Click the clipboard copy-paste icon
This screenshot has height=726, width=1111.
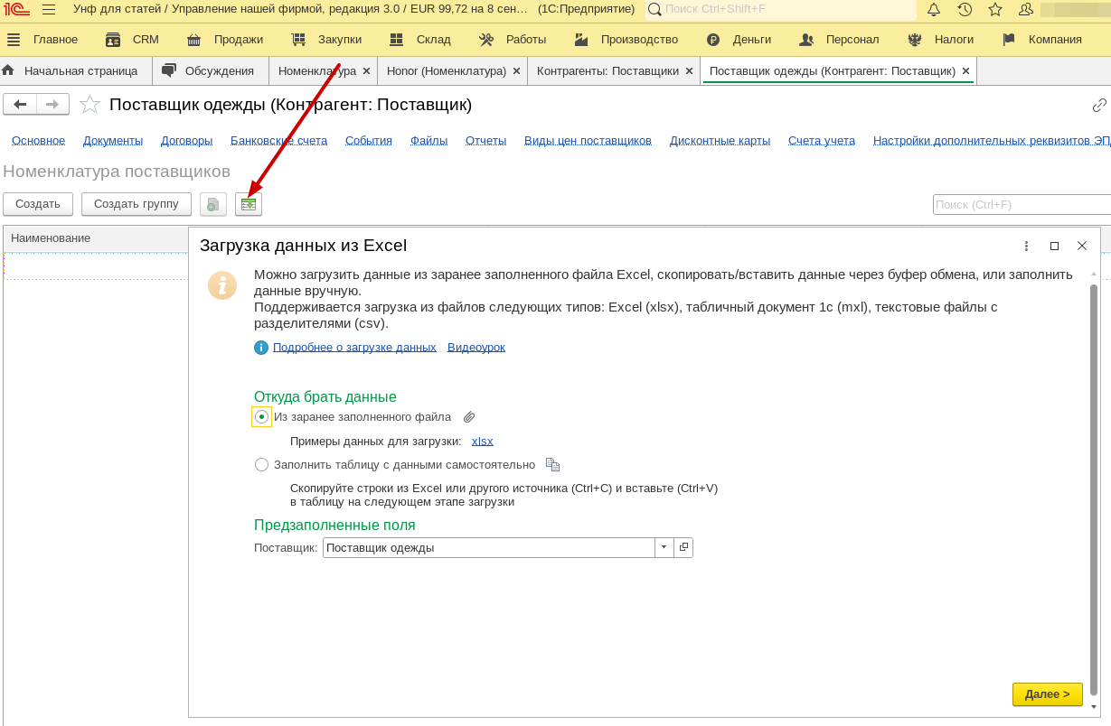553,465
